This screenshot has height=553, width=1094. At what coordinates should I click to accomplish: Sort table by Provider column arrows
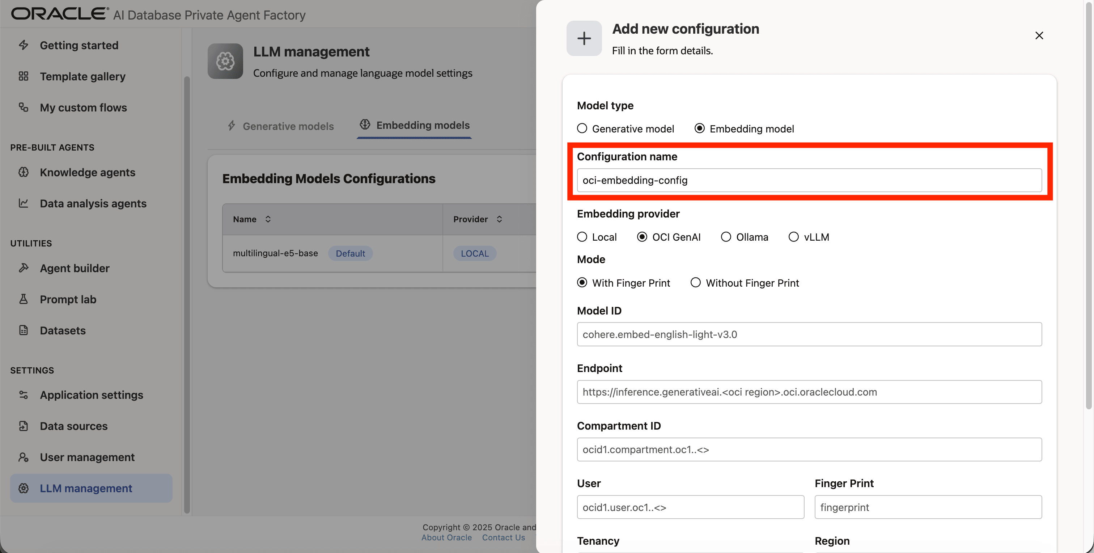500,219
